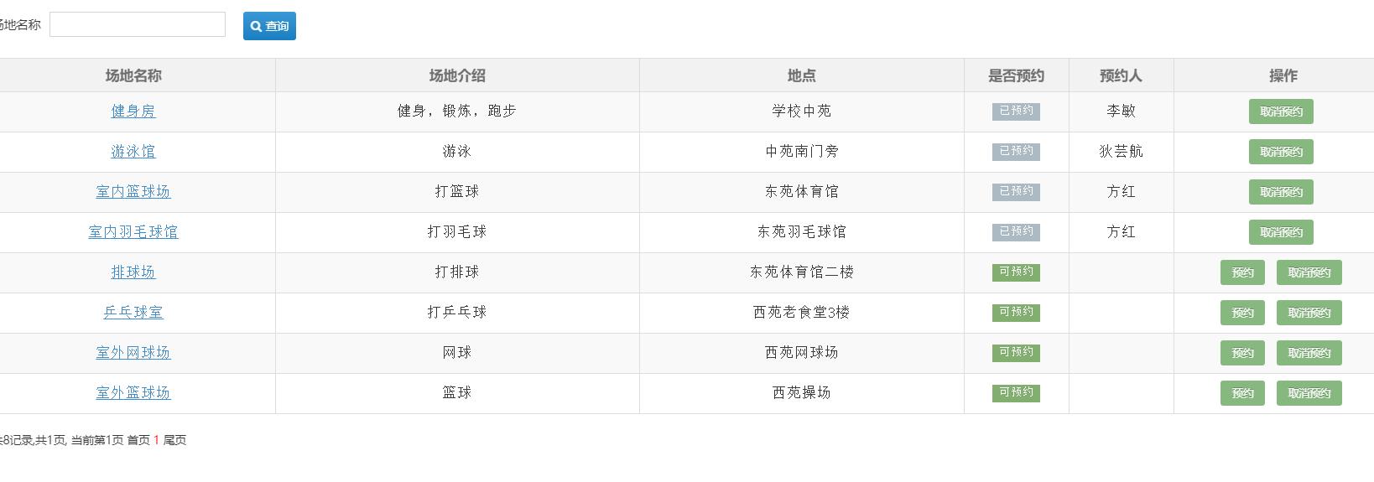
Task: Reserve the 乒乓球室 with 预约 button
Action: [1242, 313]
